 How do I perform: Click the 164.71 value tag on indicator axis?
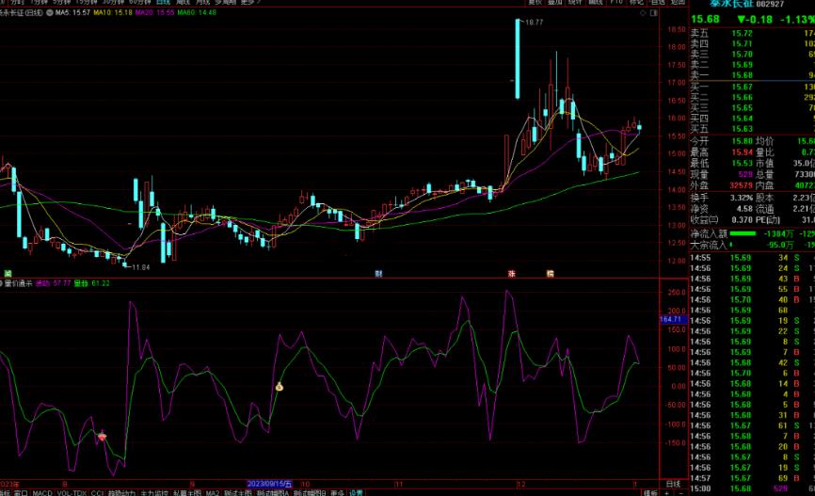pyautogui.click(x=672, y=319)
